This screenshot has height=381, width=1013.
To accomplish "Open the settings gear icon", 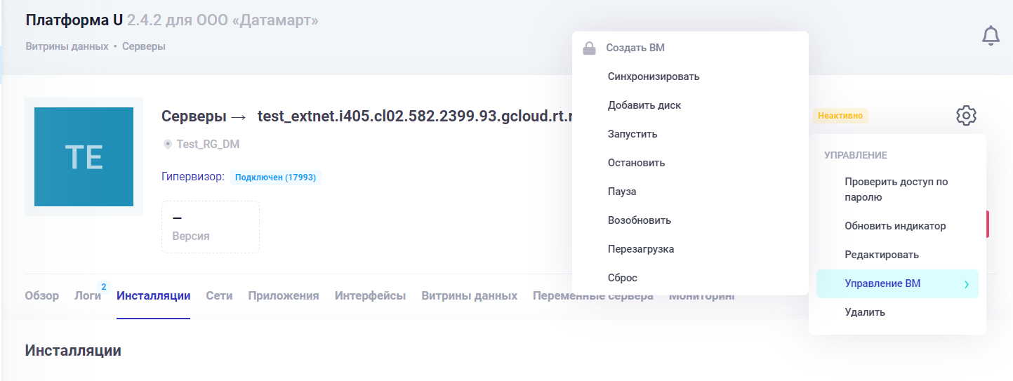I will [966, 116].
